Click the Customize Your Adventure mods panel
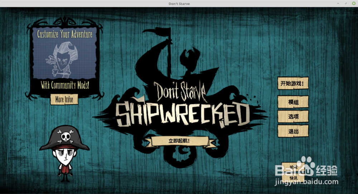The image size is (358, 194). point(64,59)
